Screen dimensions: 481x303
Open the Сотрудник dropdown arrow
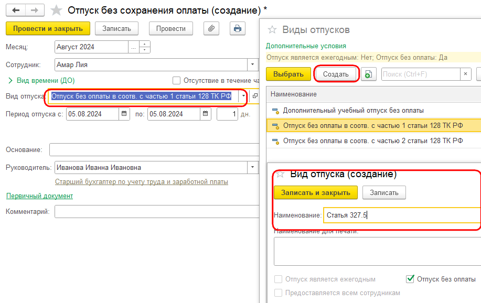tap(252, 64)
